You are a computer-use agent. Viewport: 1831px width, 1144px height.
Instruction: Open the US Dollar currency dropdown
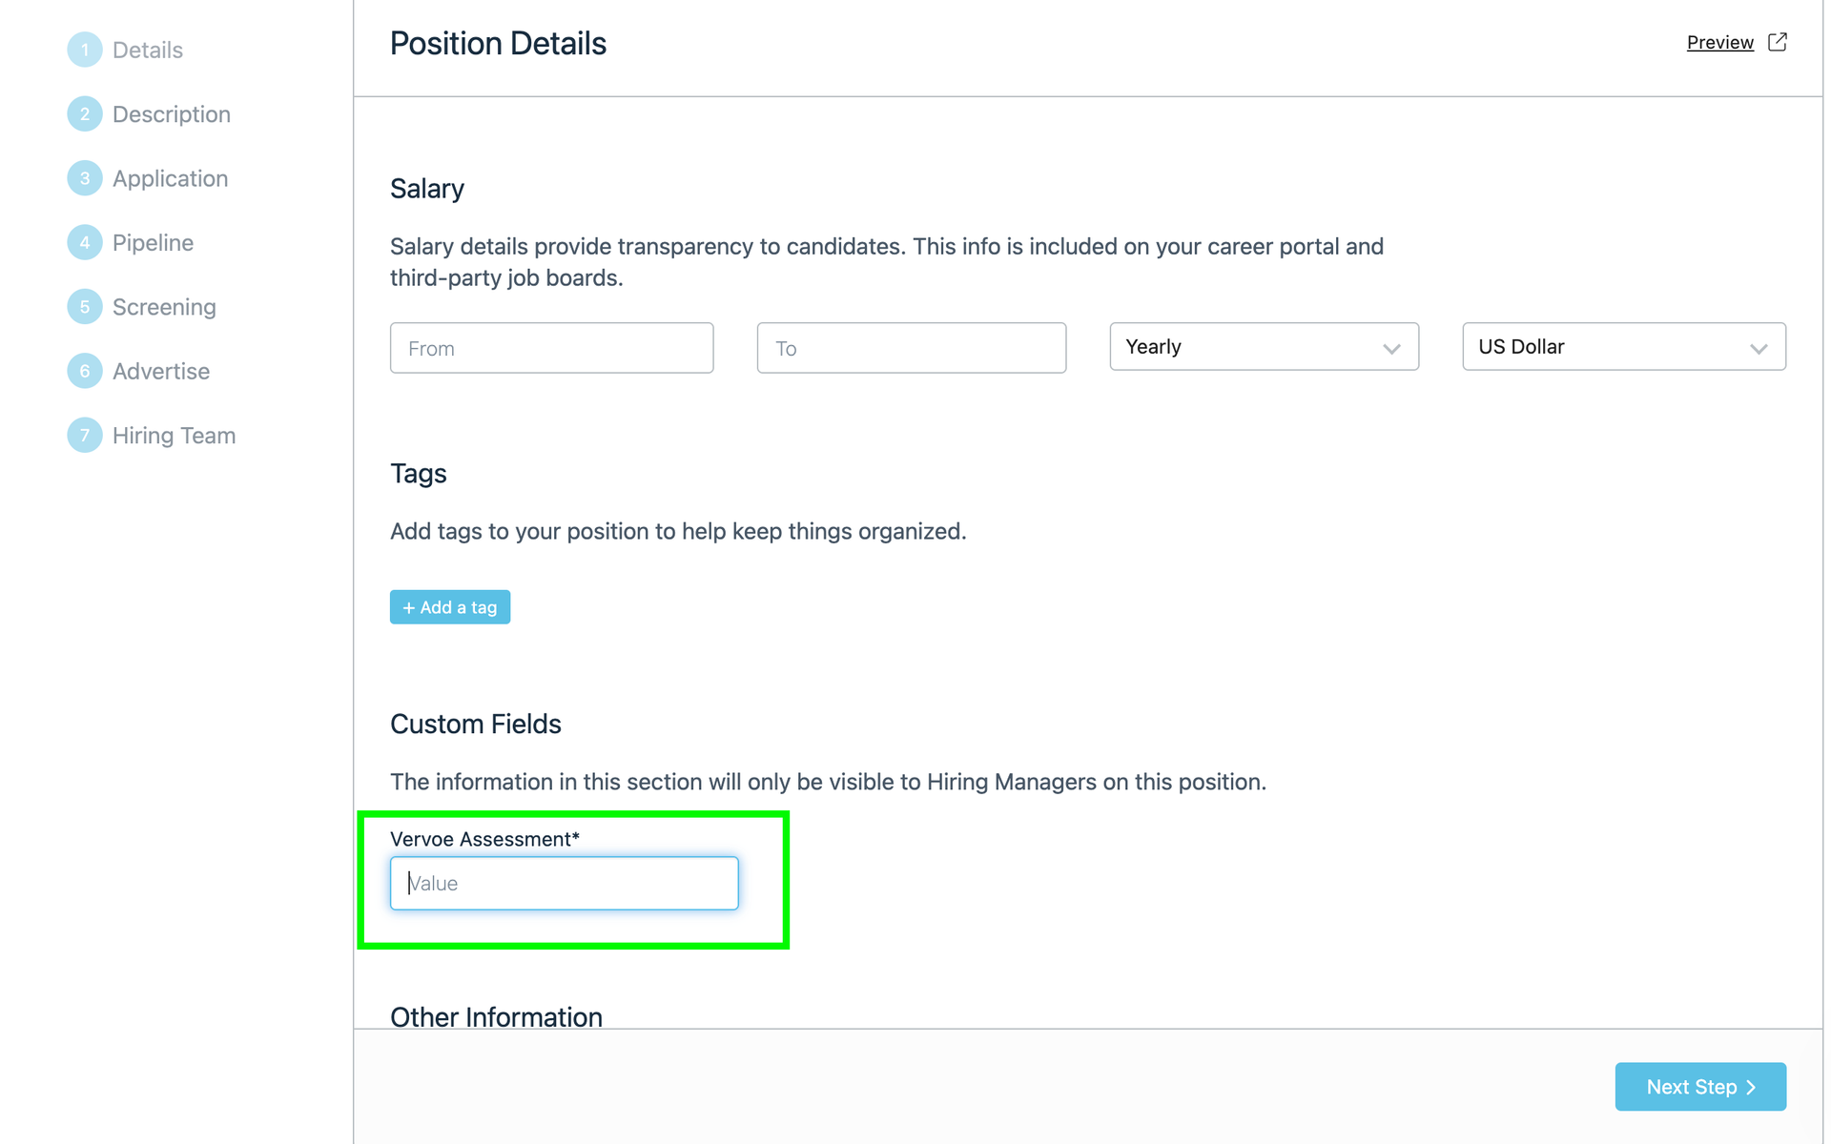point(1623,347)
